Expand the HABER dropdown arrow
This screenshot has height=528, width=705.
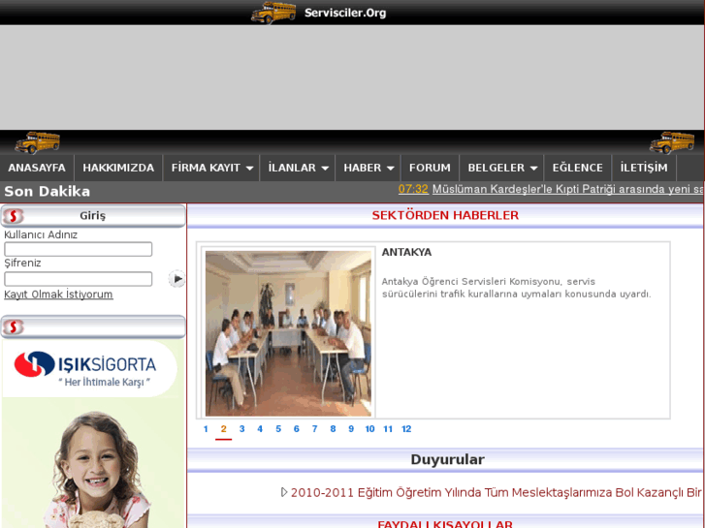pos(390,168)
